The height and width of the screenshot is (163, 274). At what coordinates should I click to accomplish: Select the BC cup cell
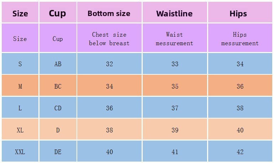coord(58,86)
